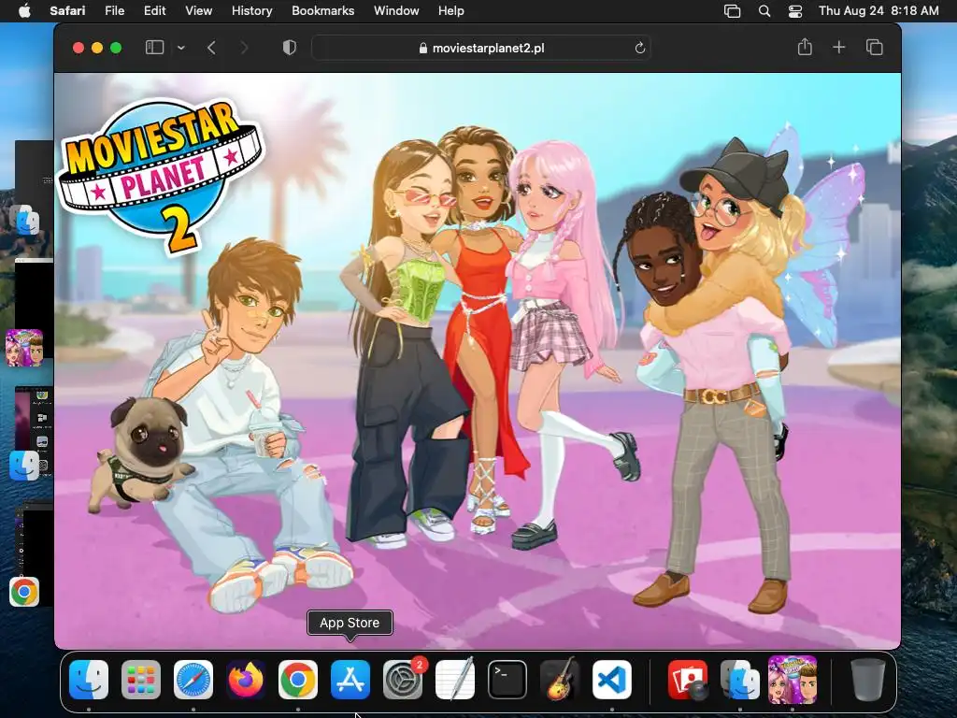The width and height of the screenshot is (957, 718).
Task: Click the Screen Mirroring menu bar icon
Action: pos(733,11)
